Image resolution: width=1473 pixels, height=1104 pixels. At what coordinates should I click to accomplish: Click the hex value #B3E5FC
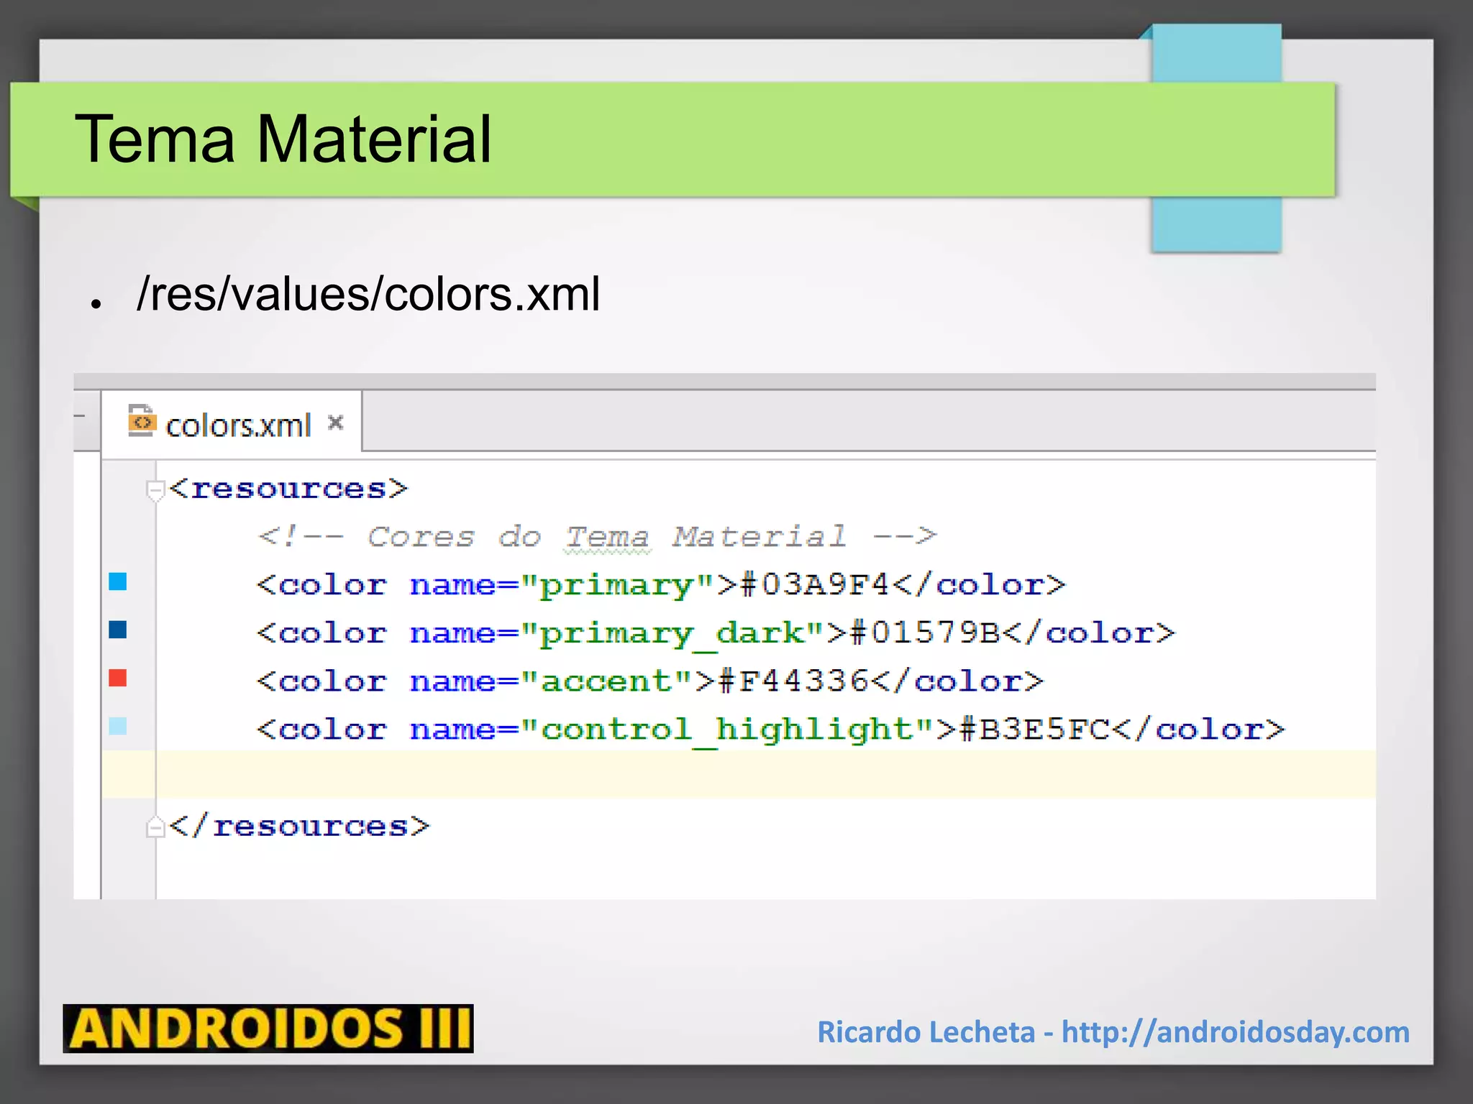1035,729
